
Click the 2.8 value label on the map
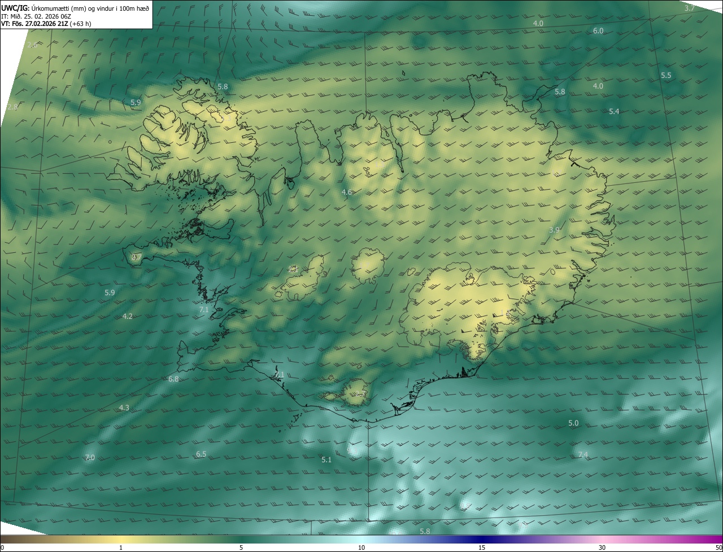point(12,107)
